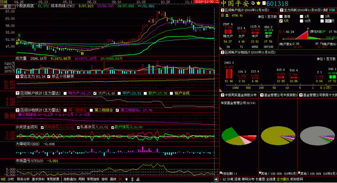Open help icon beside 区间分档统计(主力雷达)
The image size is (337, 183).
tap(17, 110)
